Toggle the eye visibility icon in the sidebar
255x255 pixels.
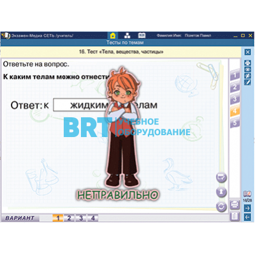(x=247, y=69)
